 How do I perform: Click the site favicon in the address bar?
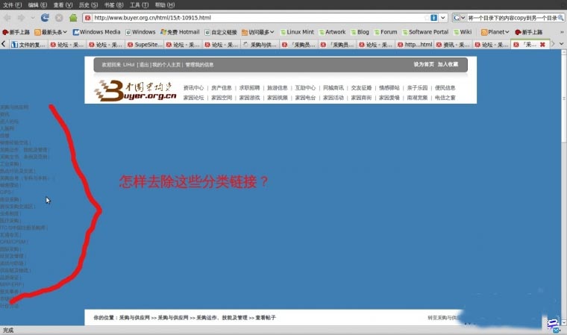pyautogui.click(x=87, y=18)
